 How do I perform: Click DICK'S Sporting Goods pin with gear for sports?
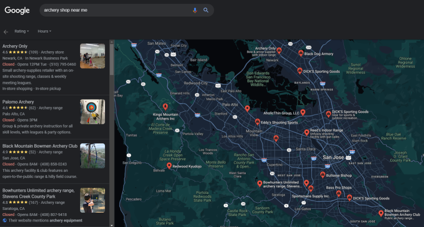tap(328, 114)
